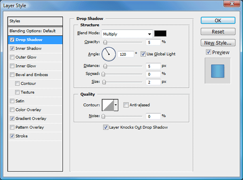Open Gradient Overlay settings by its label

pyautogui.click(x=31, y=119)
